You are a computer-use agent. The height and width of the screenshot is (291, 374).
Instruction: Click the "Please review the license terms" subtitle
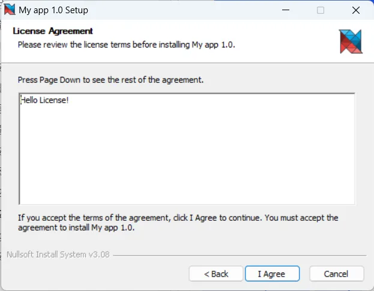pyautogui.click(x=126, y=44)
